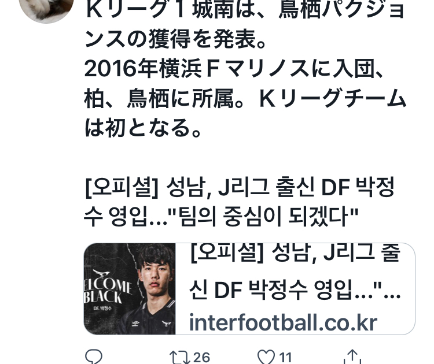Click Korean text line 수 영입…"팀의 중심이 되겠다"

point(221,217)
